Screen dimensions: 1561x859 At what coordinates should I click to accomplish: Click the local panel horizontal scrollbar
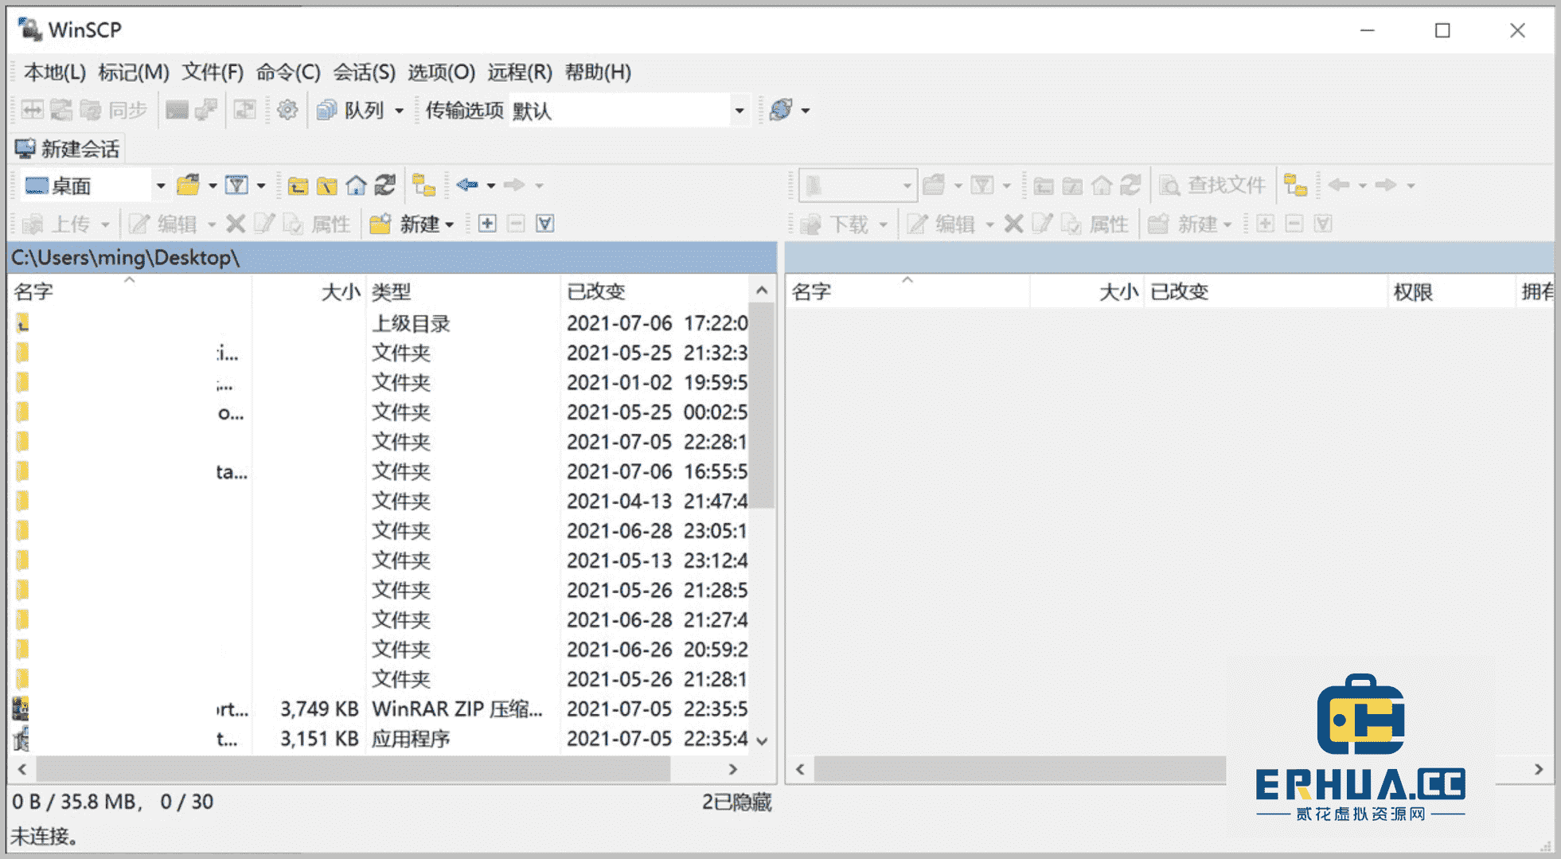tap(353, 769)
